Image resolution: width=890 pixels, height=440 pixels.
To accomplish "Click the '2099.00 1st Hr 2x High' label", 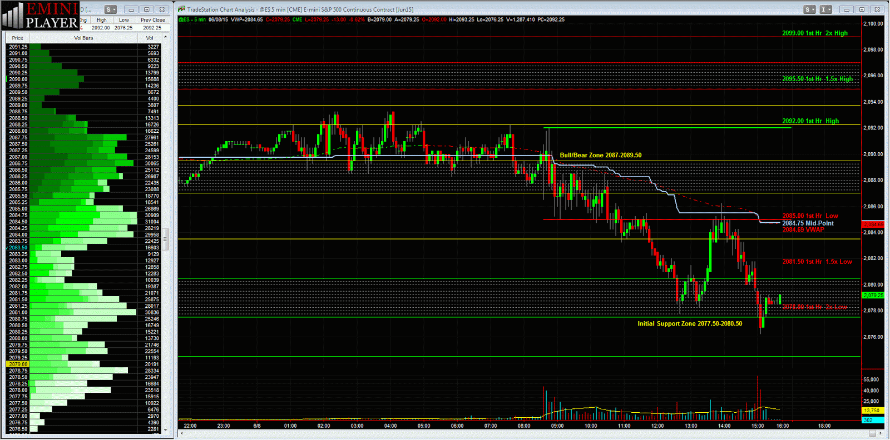I will click(815, 33).
